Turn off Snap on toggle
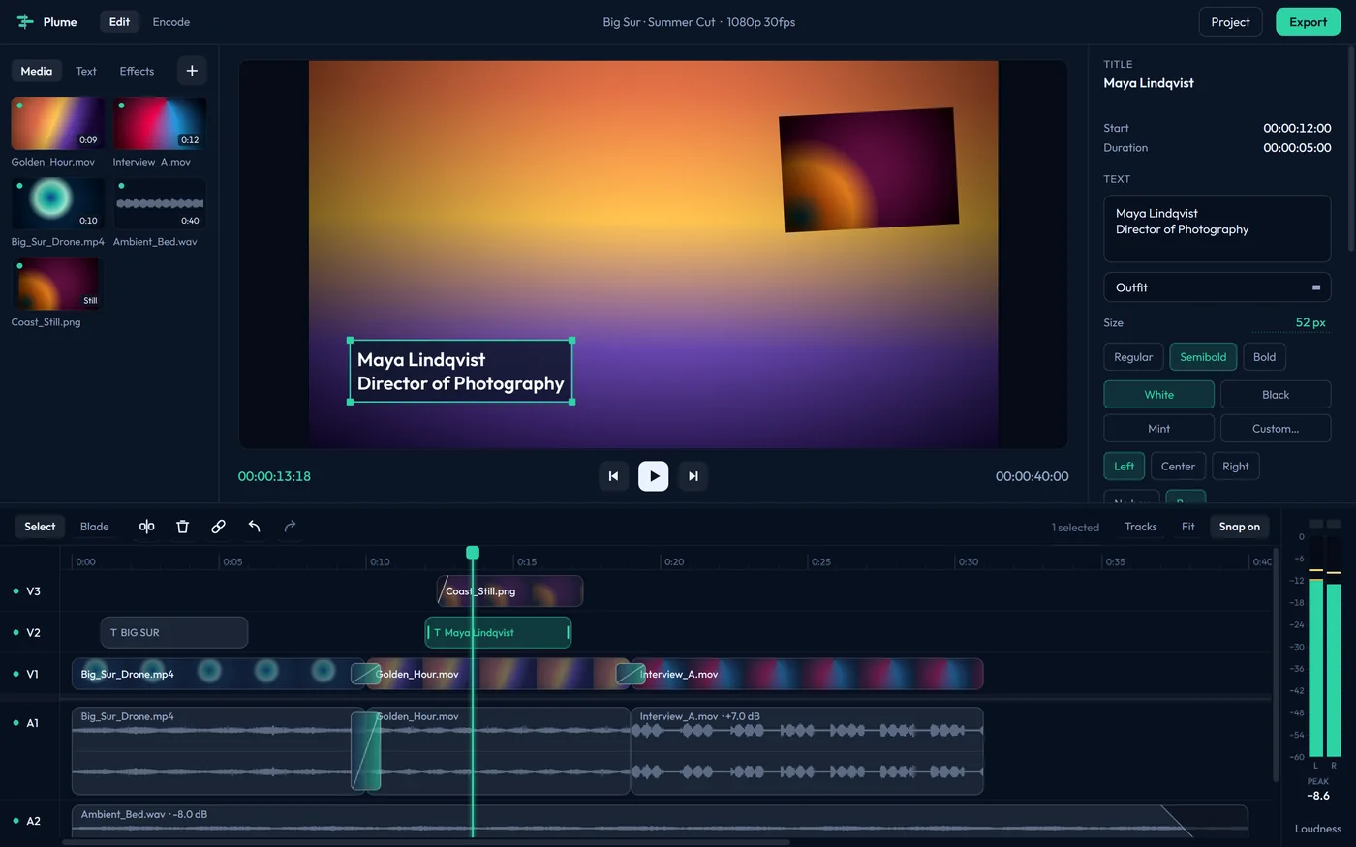This screenshot has height=847, width=1356. [x=1239, y=527]
